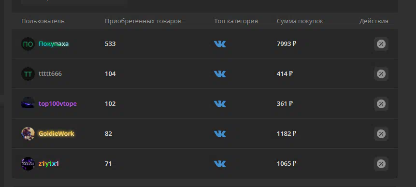Click the Приобретенных товаров column header

(x=143, y=21)
